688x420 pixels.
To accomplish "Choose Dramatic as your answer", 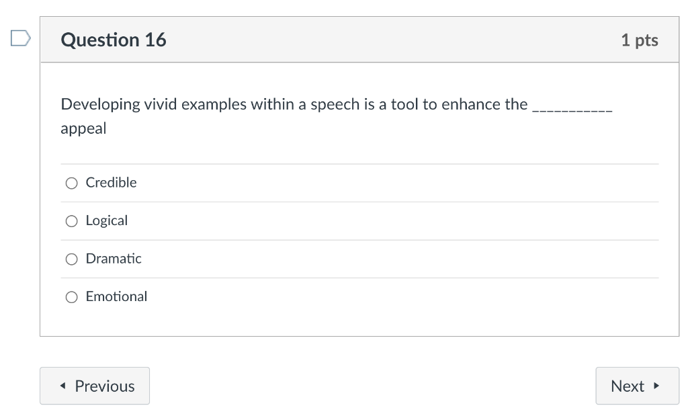I will click(x=71, y=259).
